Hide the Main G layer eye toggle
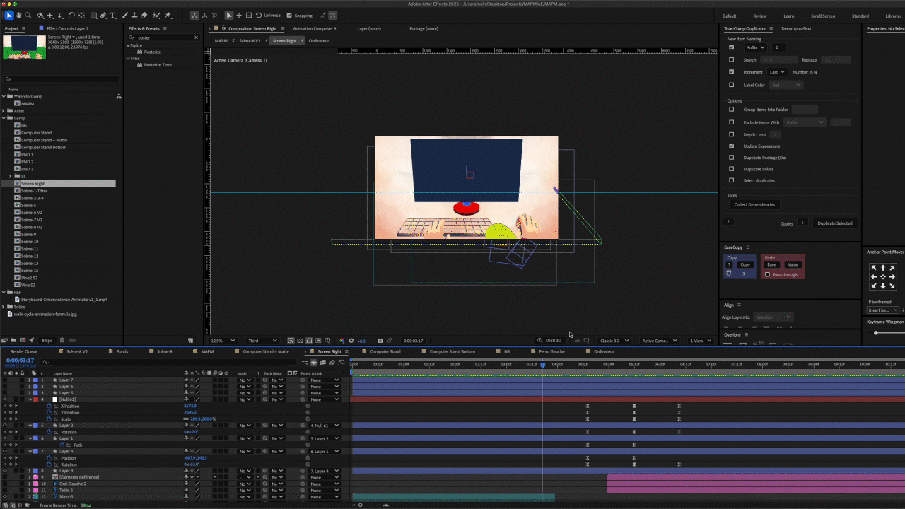 point(5,497)
